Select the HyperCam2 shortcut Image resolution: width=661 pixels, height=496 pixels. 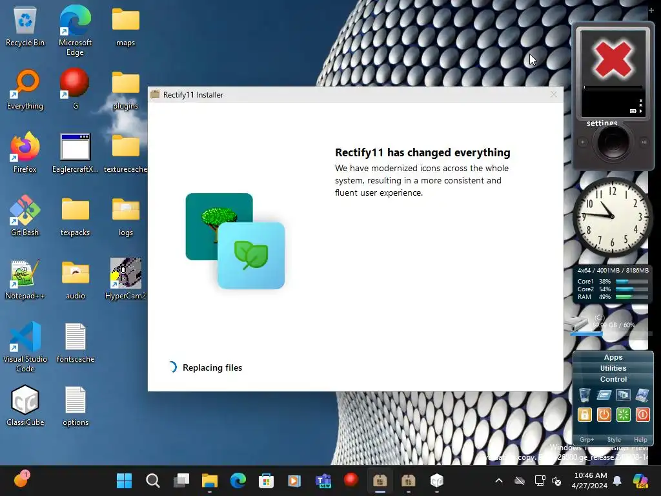[x=126, y=279]
